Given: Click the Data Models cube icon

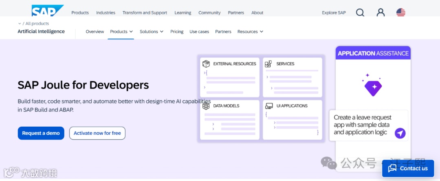Looking at the screenshot, I should [x=206, y=106].
